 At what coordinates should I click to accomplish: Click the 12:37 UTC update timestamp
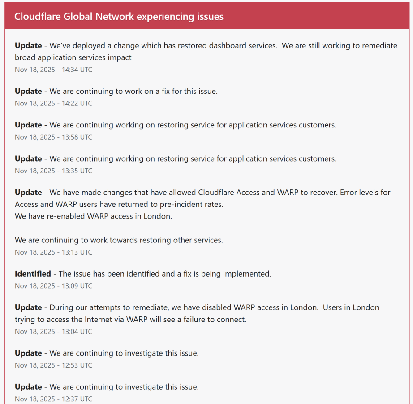point(54,399)
